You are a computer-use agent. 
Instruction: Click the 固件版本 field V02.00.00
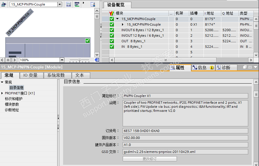(x=185, y=138)
